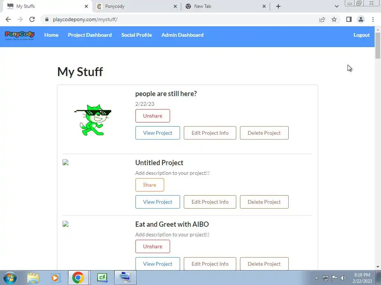Image resolution: width=381 pixels, height=285 pixels.
Task: Launch Windows Media Player from taskbar
Action: (55, 278)
